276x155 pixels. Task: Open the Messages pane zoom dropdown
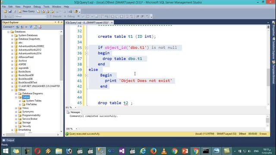click(76, 129)
